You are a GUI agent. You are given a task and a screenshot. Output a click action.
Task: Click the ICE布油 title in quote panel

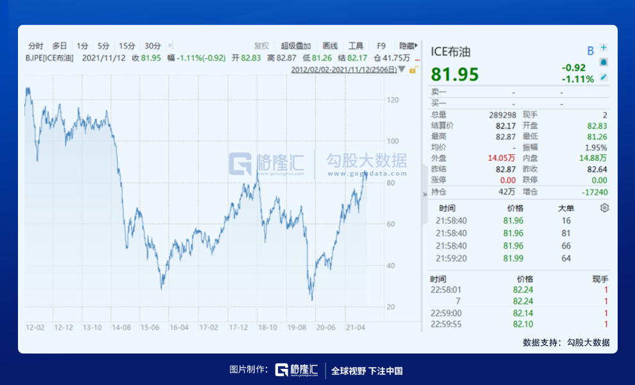click(450, 52)
